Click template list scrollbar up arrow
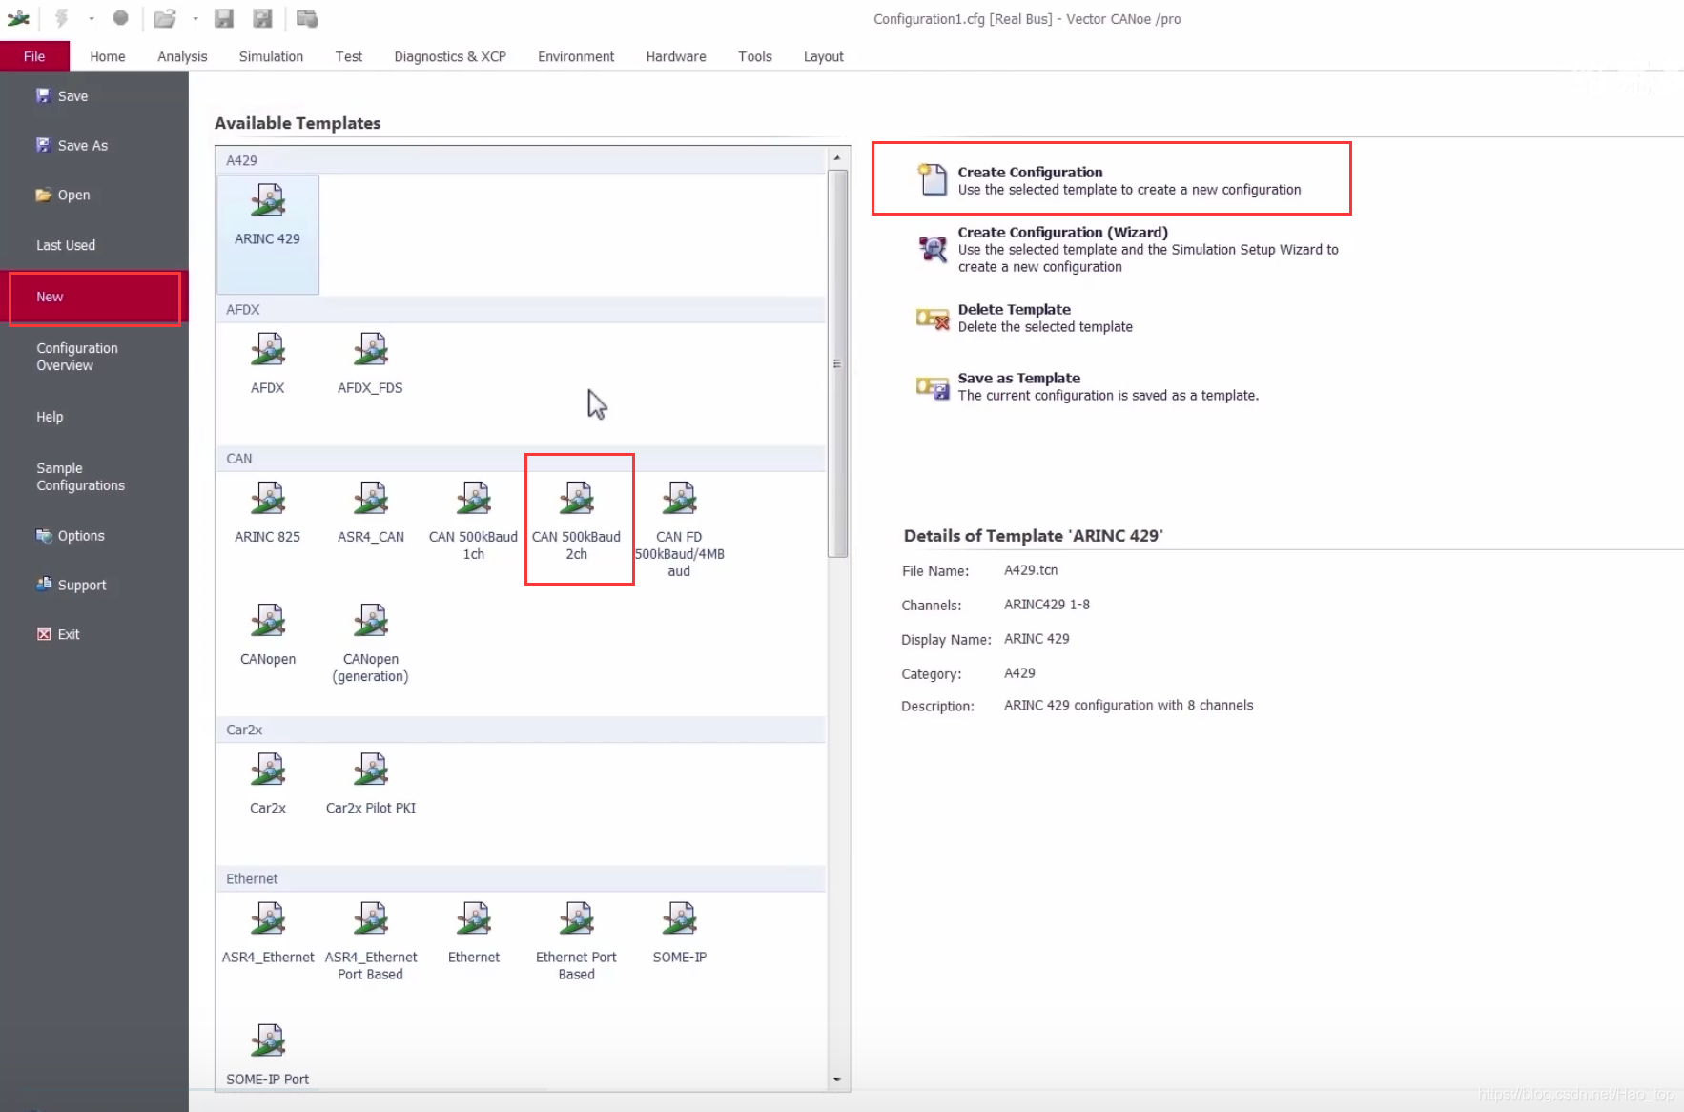This screenshot has height=1112, width=1684. pos(836,157)
